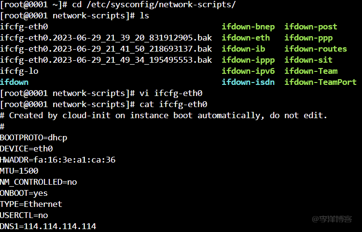Select the DNS1=114.114.114.114 line
362x232 pixels.
48,226
